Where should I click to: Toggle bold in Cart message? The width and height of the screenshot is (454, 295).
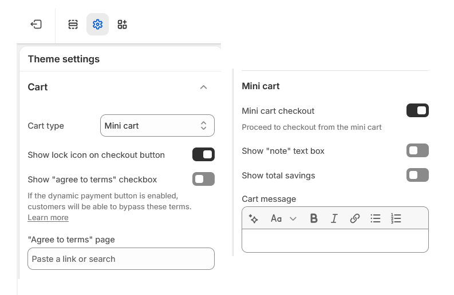[x=314, y=218]
